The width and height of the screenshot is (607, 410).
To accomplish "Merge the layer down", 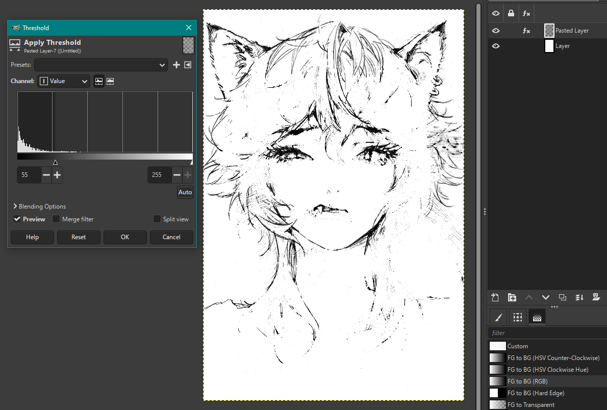I will [579, 297].
